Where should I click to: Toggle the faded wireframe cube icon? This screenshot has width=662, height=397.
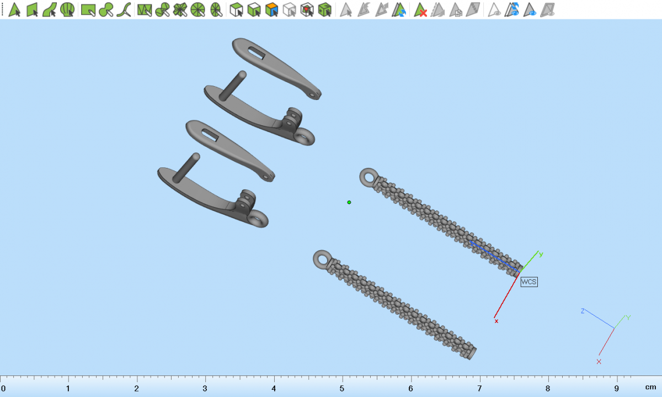point(289,9)
